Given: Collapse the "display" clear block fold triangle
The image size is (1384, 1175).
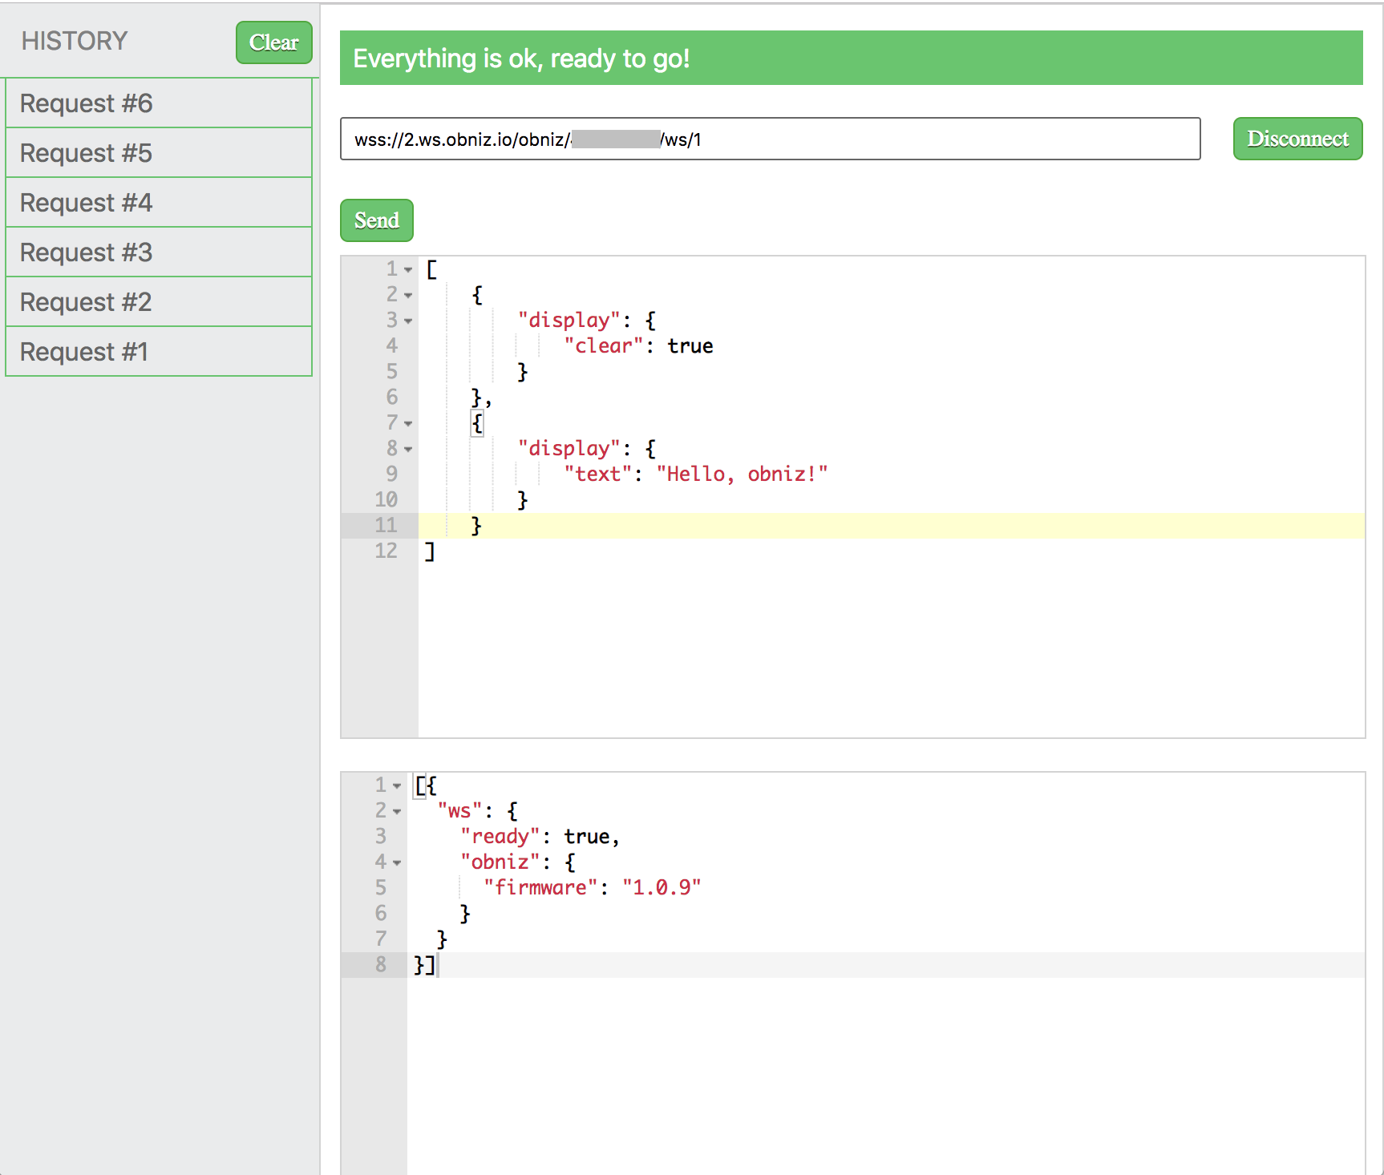Looking at the screenshot, I should pos(409,321).
